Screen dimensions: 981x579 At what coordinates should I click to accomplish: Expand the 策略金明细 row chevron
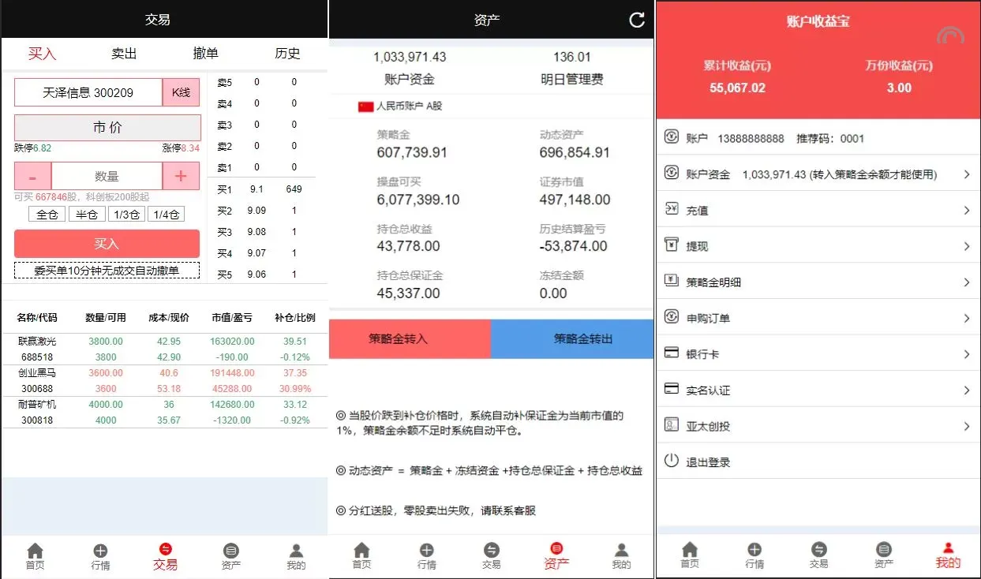[967, 282]
